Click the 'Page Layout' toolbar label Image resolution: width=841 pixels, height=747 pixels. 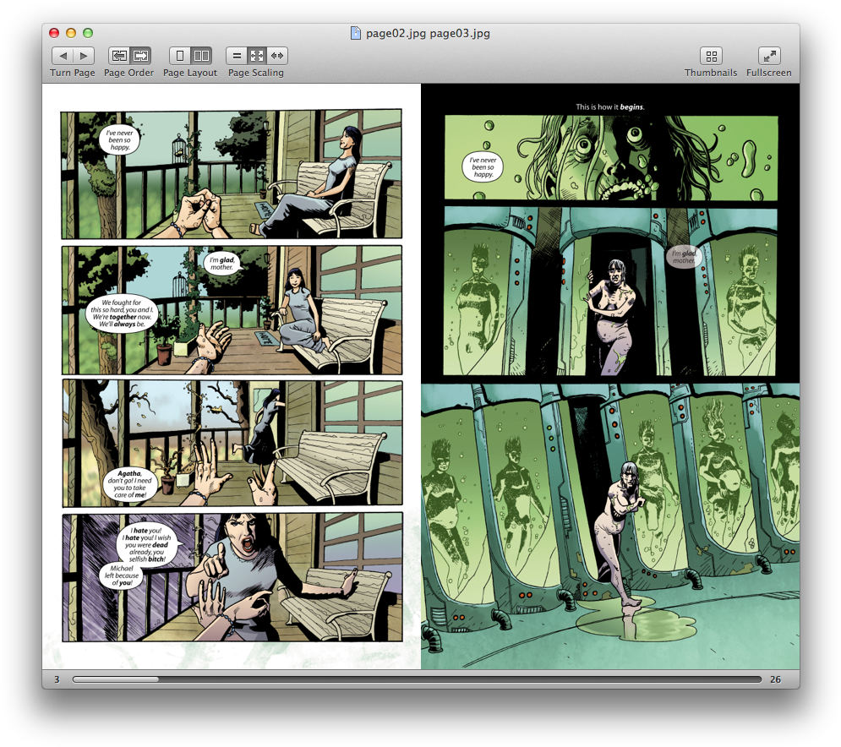(x=190, y=73)
